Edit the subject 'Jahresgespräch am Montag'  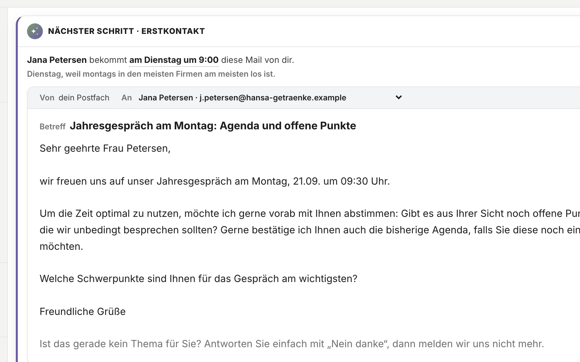pos(213,126)
